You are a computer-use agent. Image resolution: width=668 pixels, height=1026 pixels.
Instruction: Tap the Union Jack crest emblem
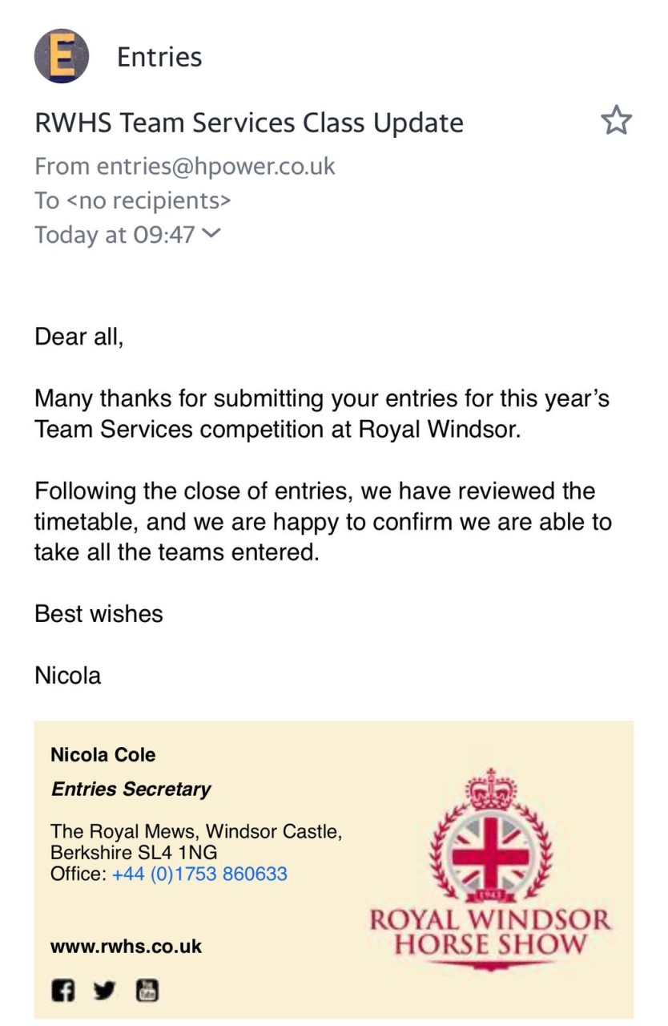click(490, 856)
